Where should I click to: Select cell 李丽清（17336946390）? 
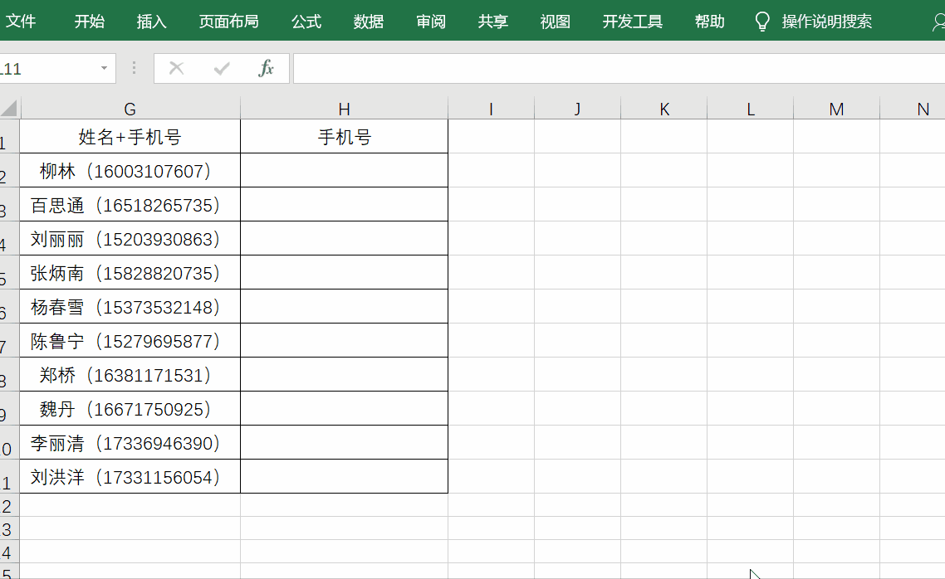pos(130,442)
